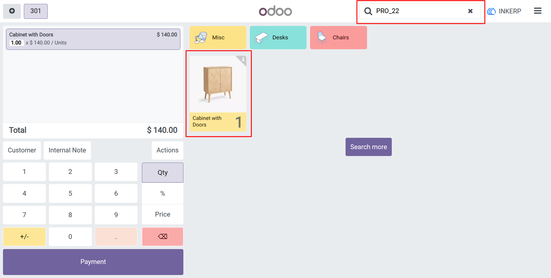The image size is (551, 278).
Task: Click the Search more button
Action: tap(369, 147)
